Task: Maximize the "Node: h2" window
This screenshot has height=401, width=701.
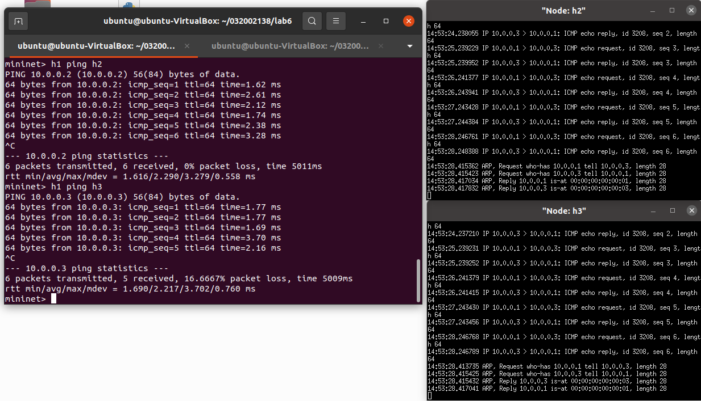Action: [x=672, y=10]
